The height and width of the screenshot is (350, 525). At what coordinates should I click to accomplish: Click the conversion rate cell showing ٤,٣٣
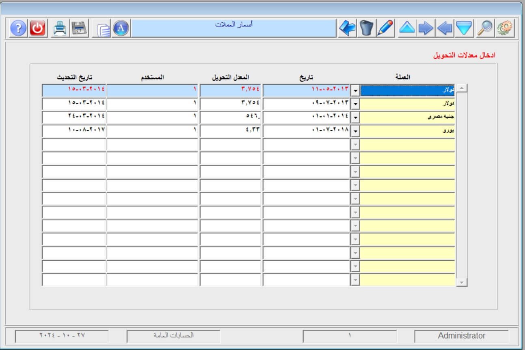(x=231, y=131)
